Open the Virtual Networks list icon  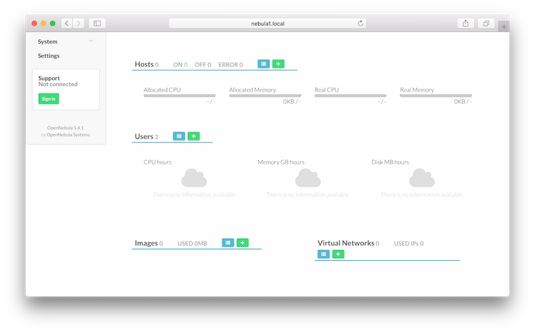tap(324, 254)
